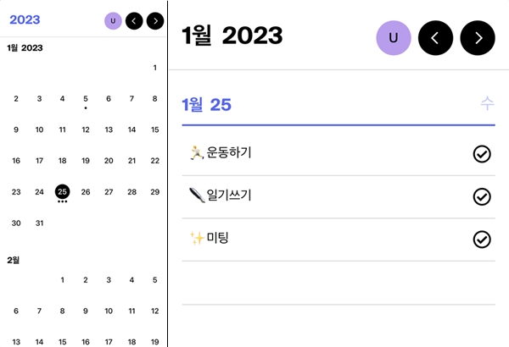This screenshot has width=509, height=347.
Task: Click the 1월 25 date header
Action: 206,105
